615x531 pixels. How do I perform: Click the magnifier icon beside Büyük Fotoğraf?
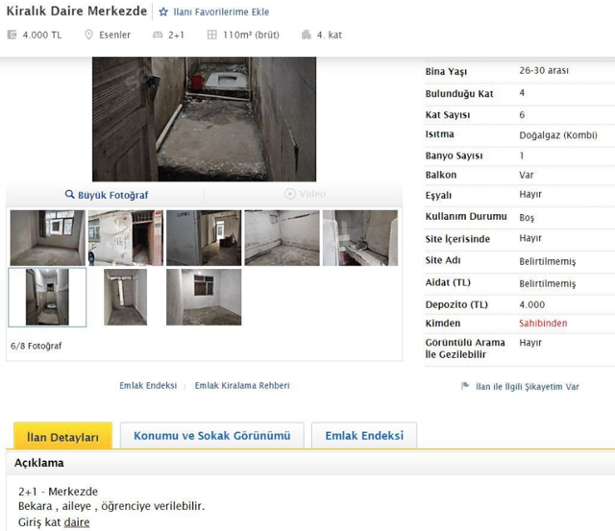[x=69, y=194]
